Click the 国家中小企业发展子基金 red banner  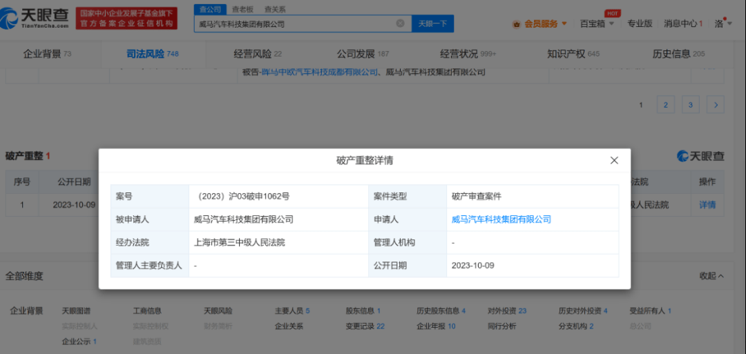coord(126,19)
